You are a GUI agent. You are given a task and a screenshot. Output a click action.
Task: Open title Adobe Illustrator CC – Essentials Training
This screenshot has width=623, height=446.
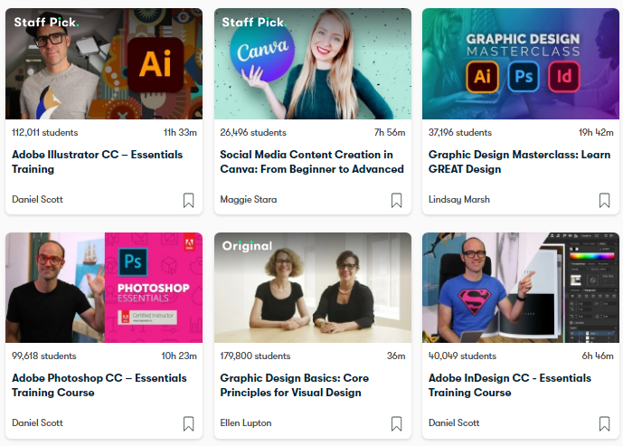pos(98,162)
